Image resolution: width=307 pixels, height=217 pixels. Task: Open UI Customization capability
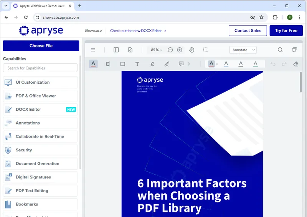[x=40, y=82]
